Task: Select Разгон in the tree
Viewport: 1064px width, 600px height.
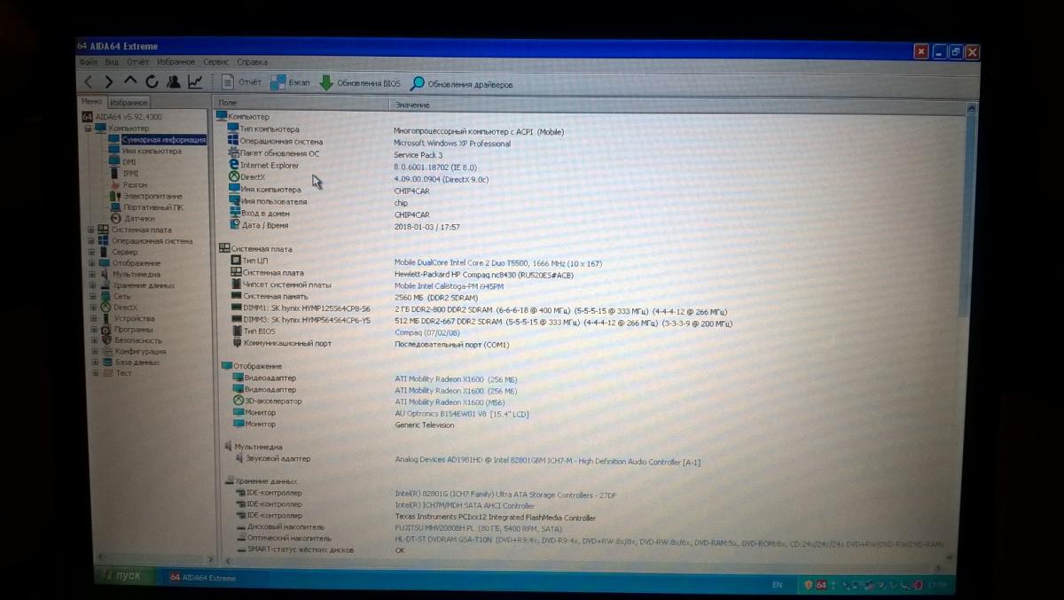Action: click(135, 184)
